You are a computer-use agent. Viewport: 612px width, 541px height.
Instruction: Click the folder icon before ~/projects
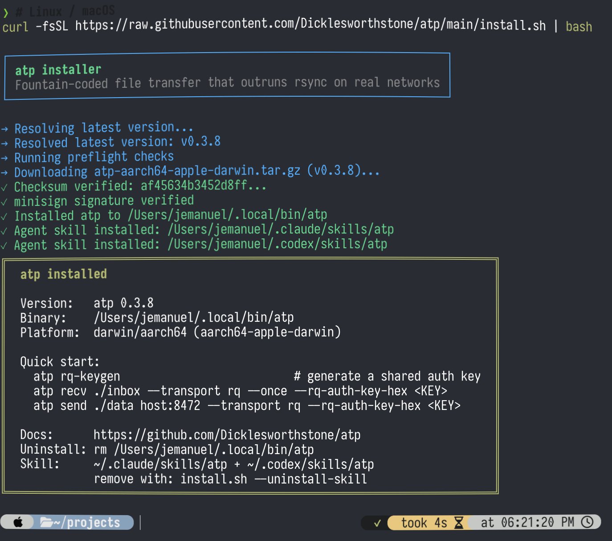(46, 522)
